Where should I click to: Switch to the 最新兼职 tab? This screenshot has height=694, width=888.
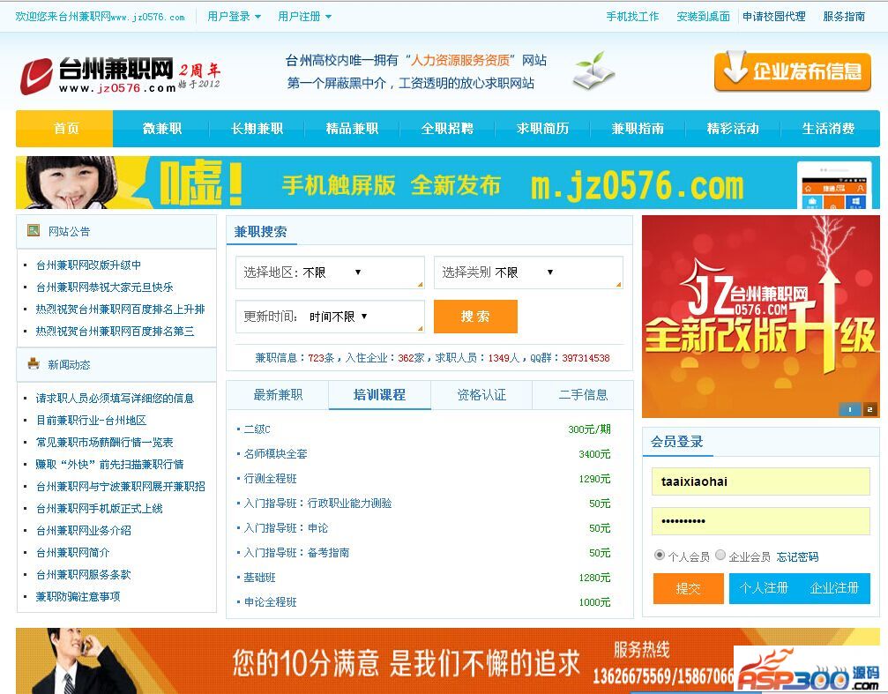(278, 395)
